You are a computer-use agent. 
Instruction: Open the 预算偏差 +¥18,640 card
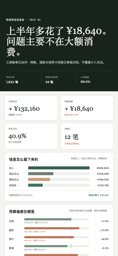click(87, 108)
